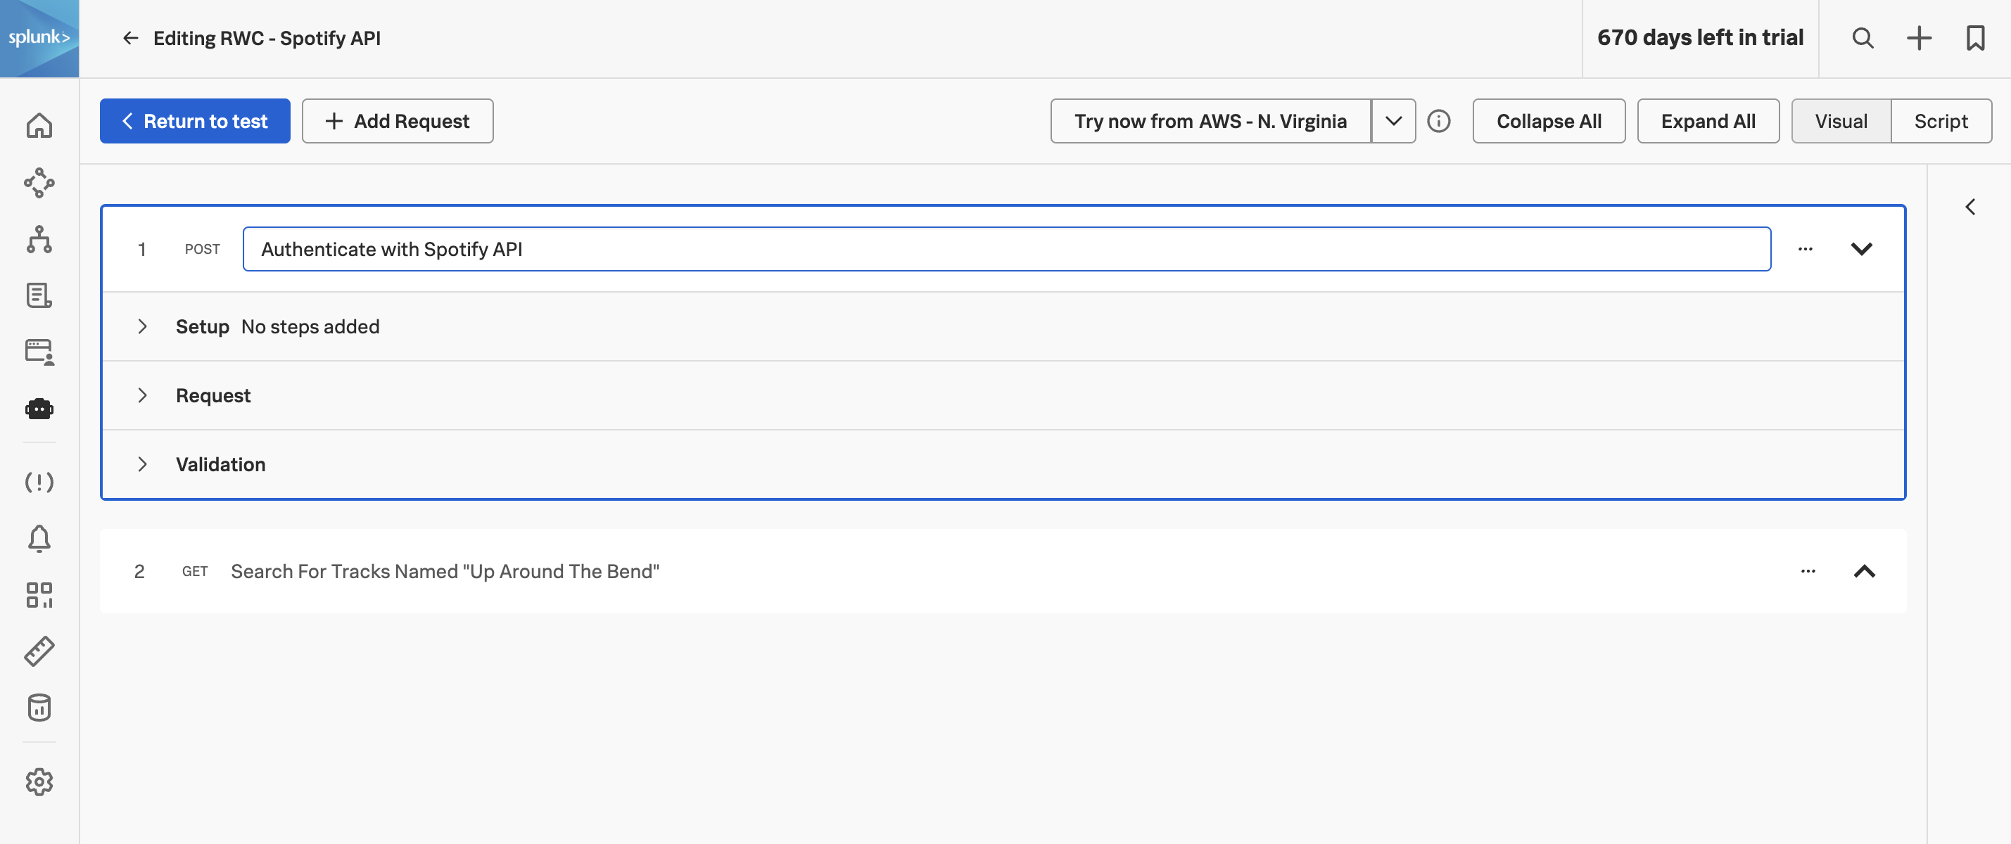Select the search magnifier icon

pyautogui.click(x=1861, y=37)
